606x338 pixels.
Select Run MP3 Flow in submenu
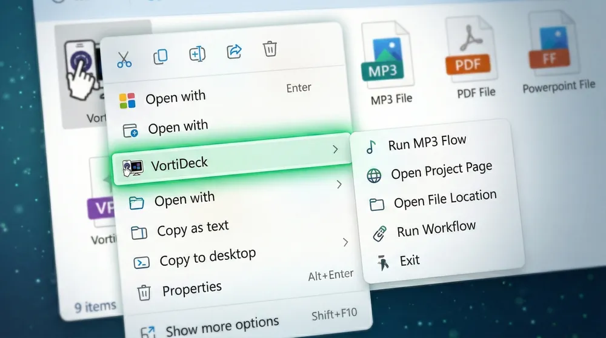[427, 142]
